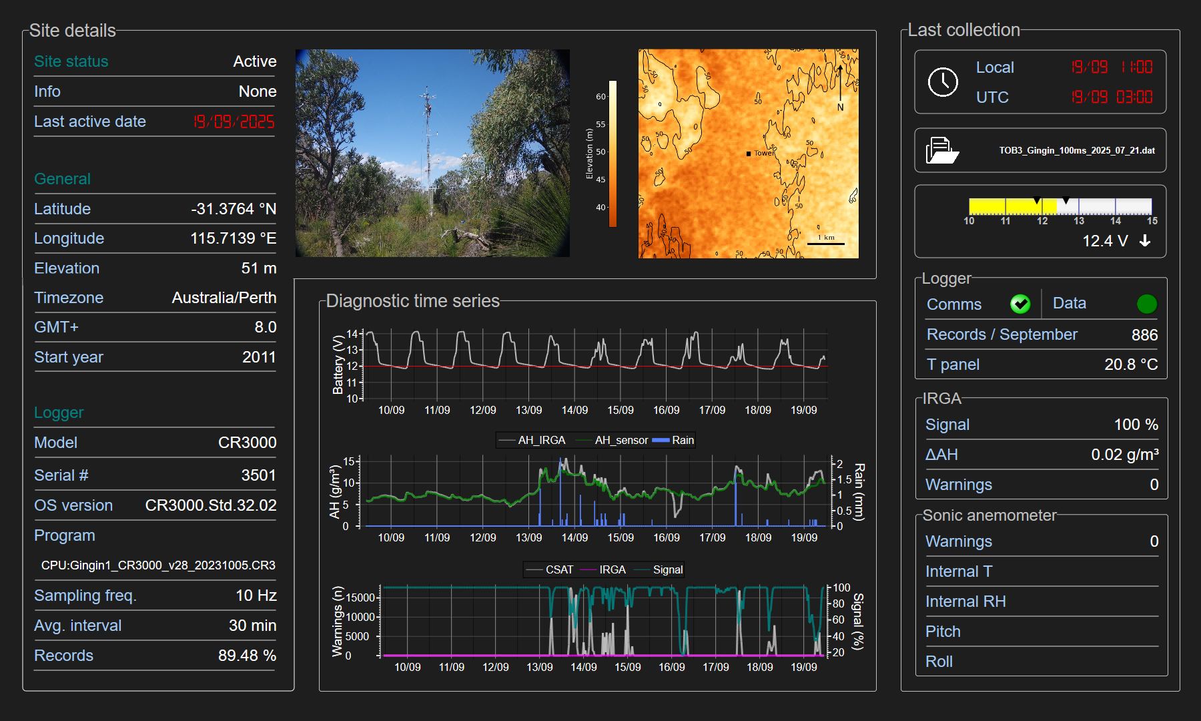
Task: Click the IRGA Signal value 100 %
Action: click(1136, 425)
